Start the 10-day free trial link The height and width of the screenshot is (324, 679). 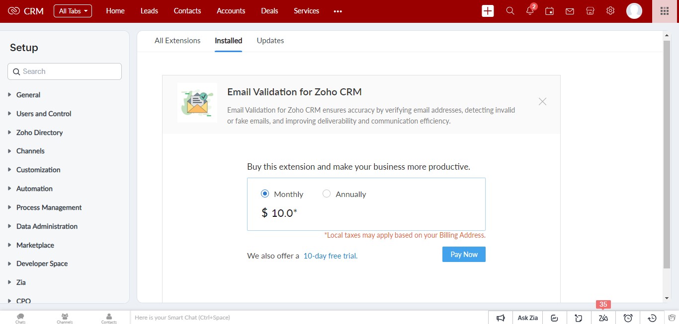(x=331, y=256)
